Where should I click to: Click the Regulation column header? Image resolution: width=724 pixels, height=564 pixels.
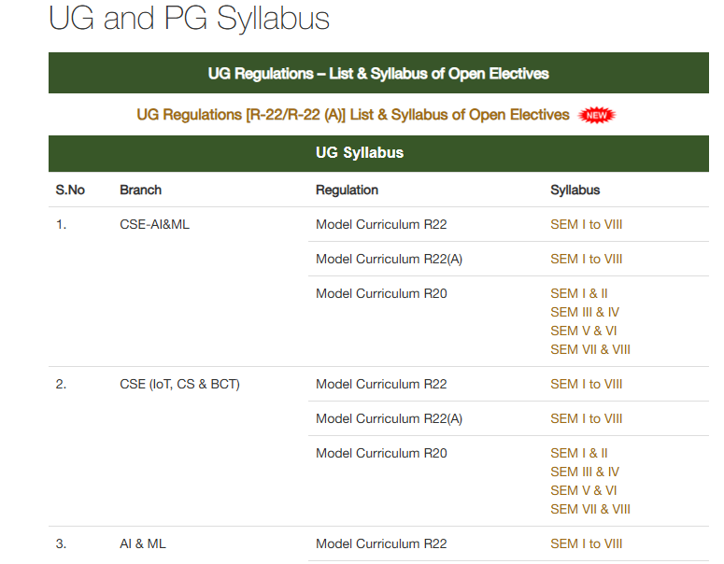coord(347,190)
